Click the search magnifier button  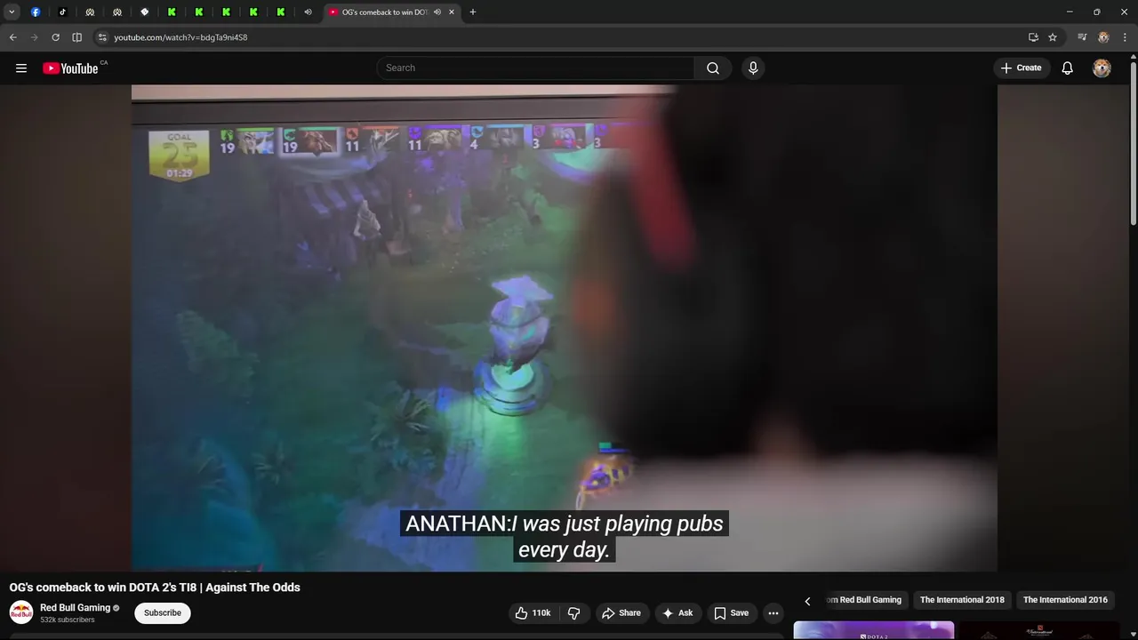pos(713,68)
